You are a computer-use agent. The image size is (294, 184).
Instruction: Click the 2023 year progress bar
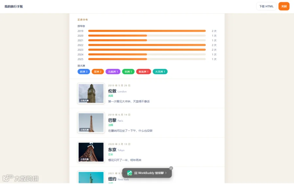147,50
